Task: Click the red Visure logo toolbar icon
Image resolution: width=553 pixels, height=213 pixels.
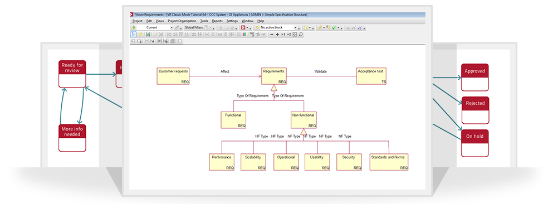Action: 243,27
